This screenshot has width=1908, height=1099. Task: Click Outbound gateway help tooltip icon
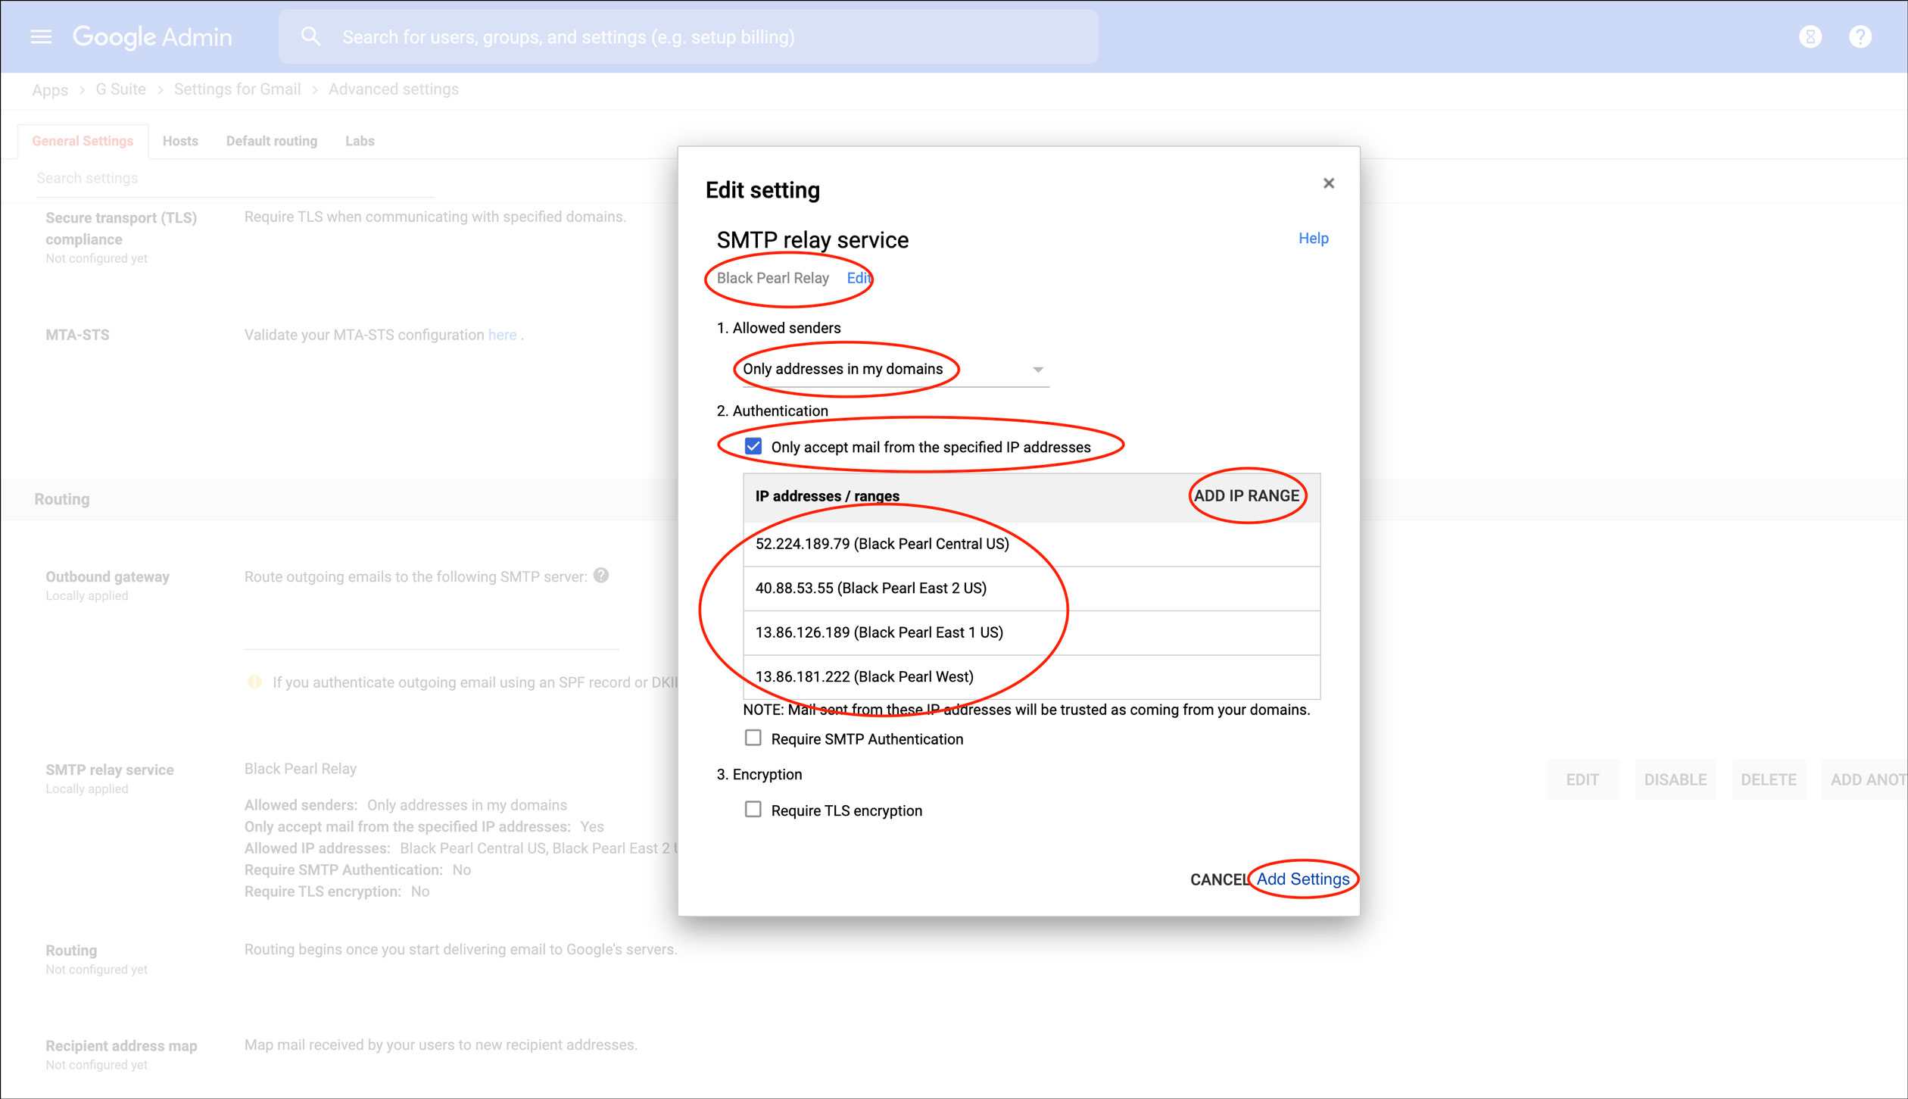tap(601, 576)
